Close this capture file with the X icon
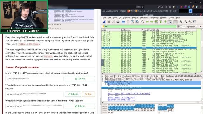This screenshot has width=203, height=114. 133,22
